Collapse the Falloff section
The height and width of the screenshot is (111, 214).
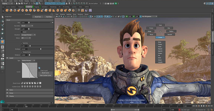pyautogui.click(x=7, y=58)
